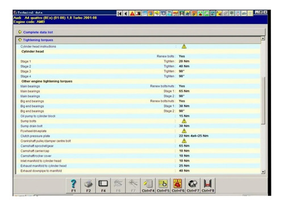Open warning icon for Cylinder head instructions
This screenshot has height=206, width=284.
184,47
